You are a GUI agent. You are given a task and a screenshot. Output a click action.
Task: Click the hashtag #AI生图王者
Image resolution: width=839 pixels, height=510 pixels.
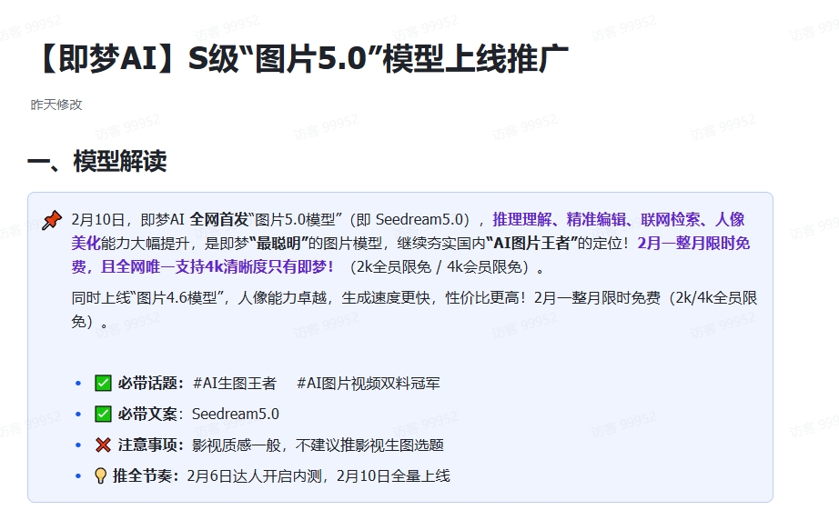click(235, 384)
